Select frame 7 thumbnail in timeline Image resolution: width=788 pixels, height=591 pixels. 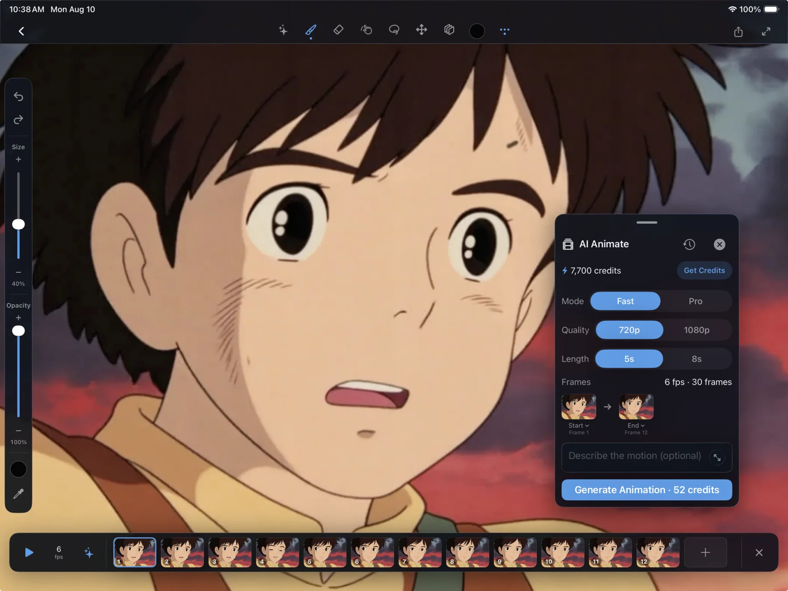420,552
